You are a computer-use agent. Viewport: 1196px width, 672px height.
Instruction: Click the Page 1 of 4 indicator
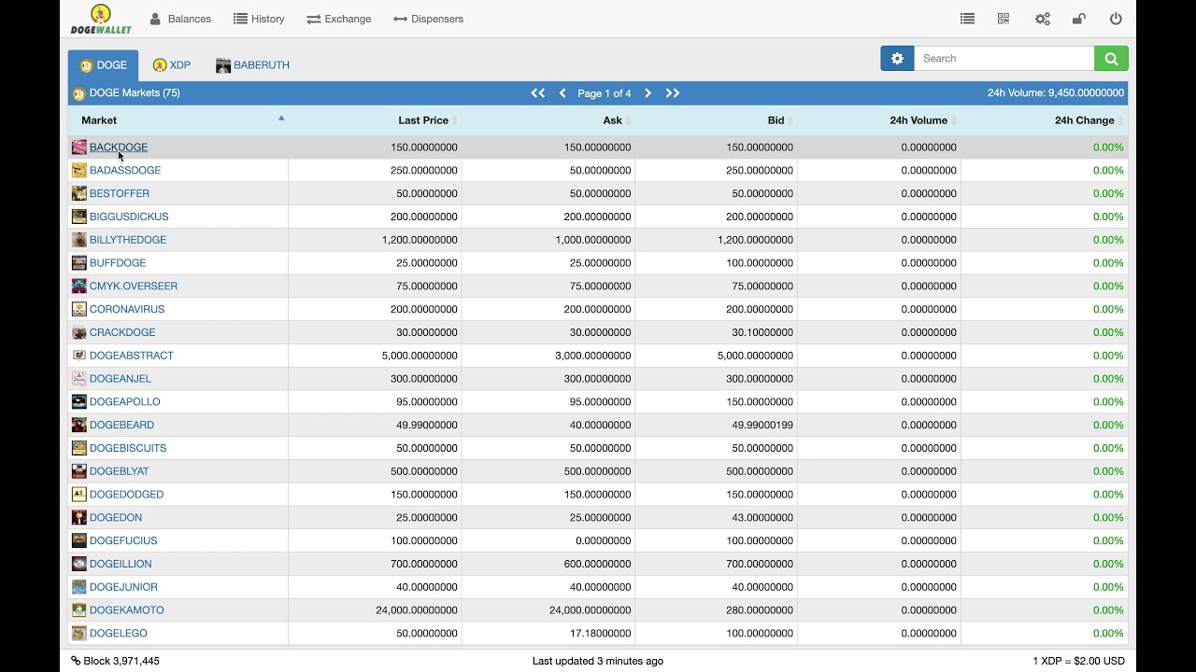(605, 93)
